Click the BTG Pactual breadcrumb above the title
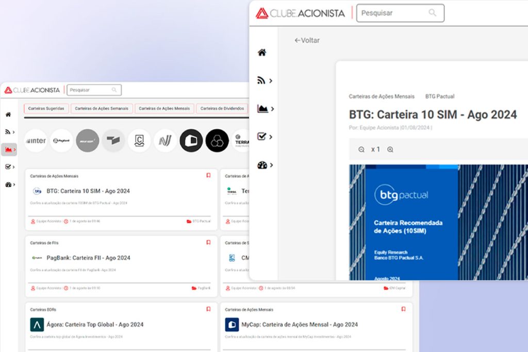528x352 pixels. [x=440, y=96]
